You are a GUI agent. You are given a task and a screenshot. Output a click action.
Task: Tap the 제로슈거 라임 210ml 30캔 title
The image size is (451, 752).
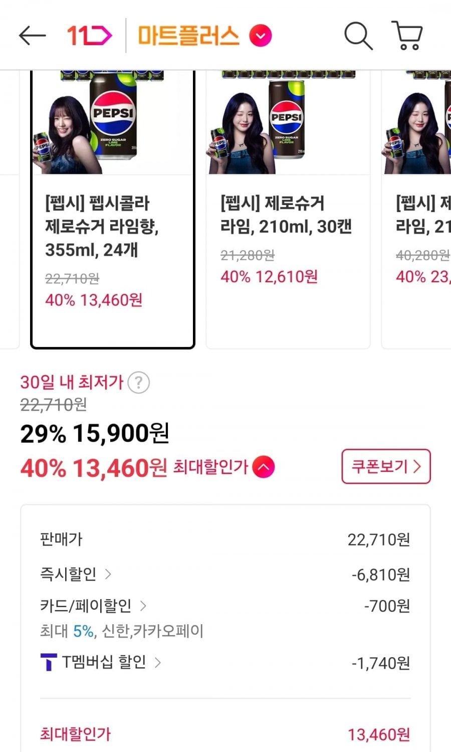pyautogui.click(x=286, y=215)
